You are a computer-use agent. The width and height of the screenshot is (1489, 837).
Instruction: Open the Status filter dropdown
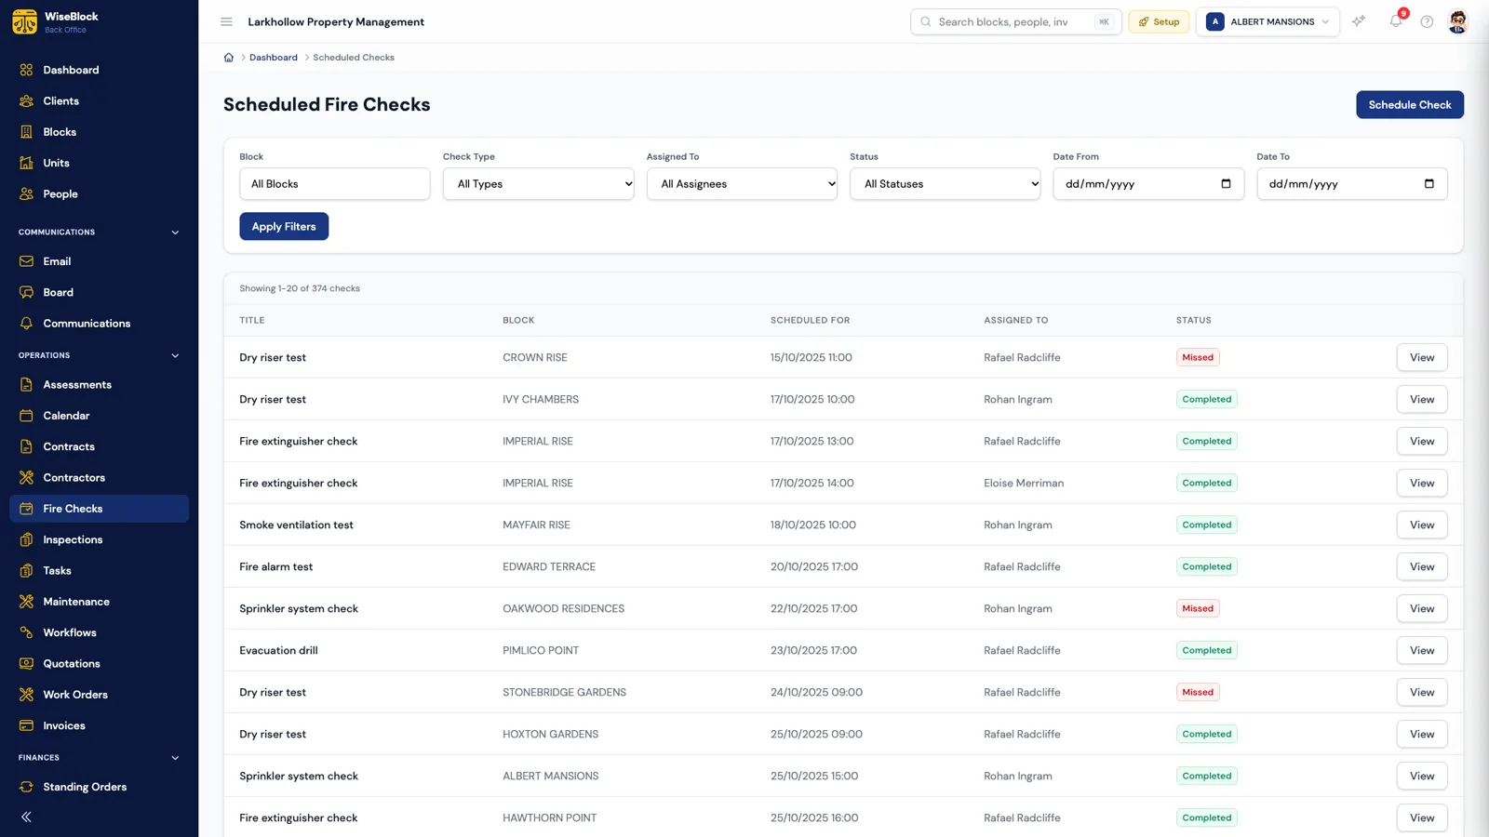click(946, 183)
